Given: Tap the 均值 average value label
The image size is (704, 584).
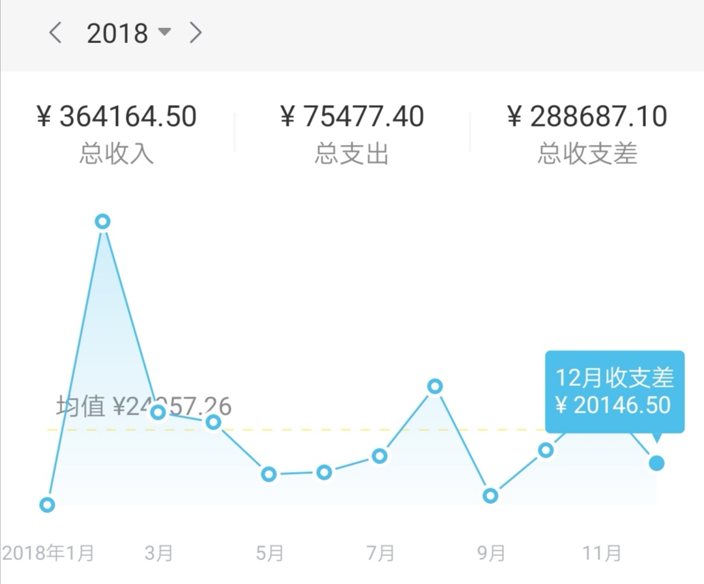Looking at the screenshot, I should [143, 406].
